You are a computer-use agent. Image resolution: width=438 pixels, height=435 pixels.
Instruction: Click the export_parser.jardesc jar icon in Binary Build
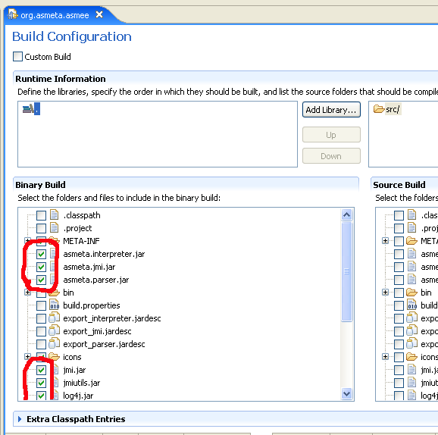pyautogui.click(x=55, y=343)
